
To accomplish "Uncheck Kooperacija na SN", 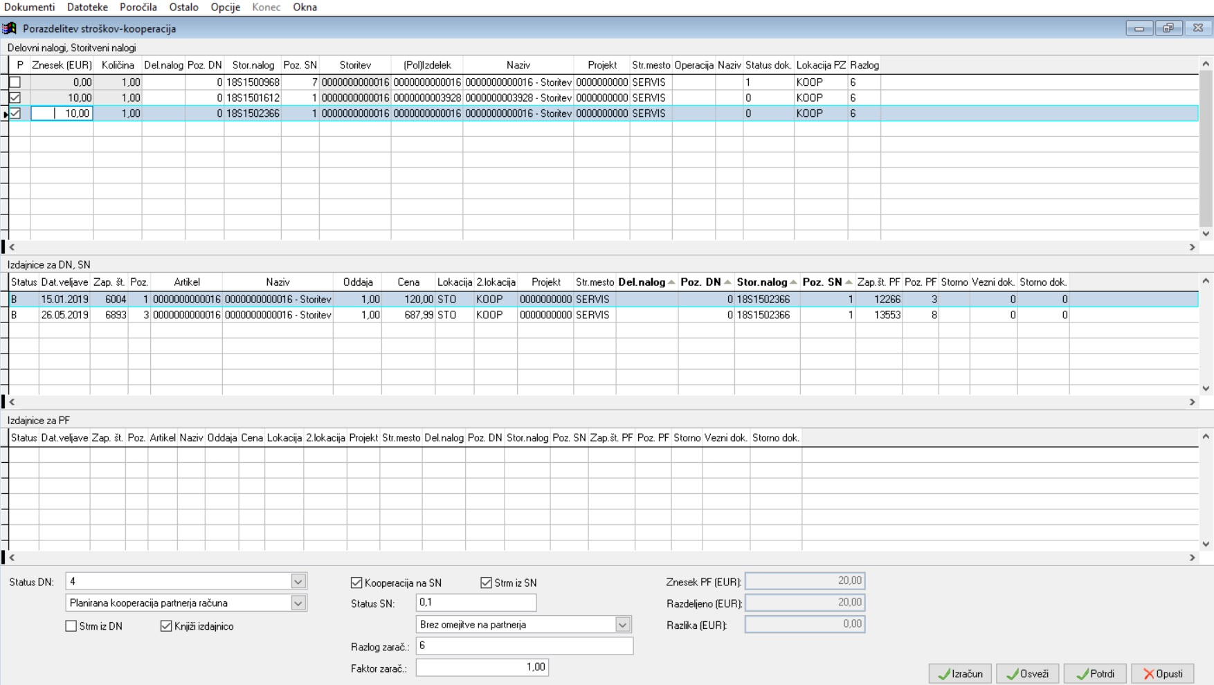I will (x=356, y=583).
